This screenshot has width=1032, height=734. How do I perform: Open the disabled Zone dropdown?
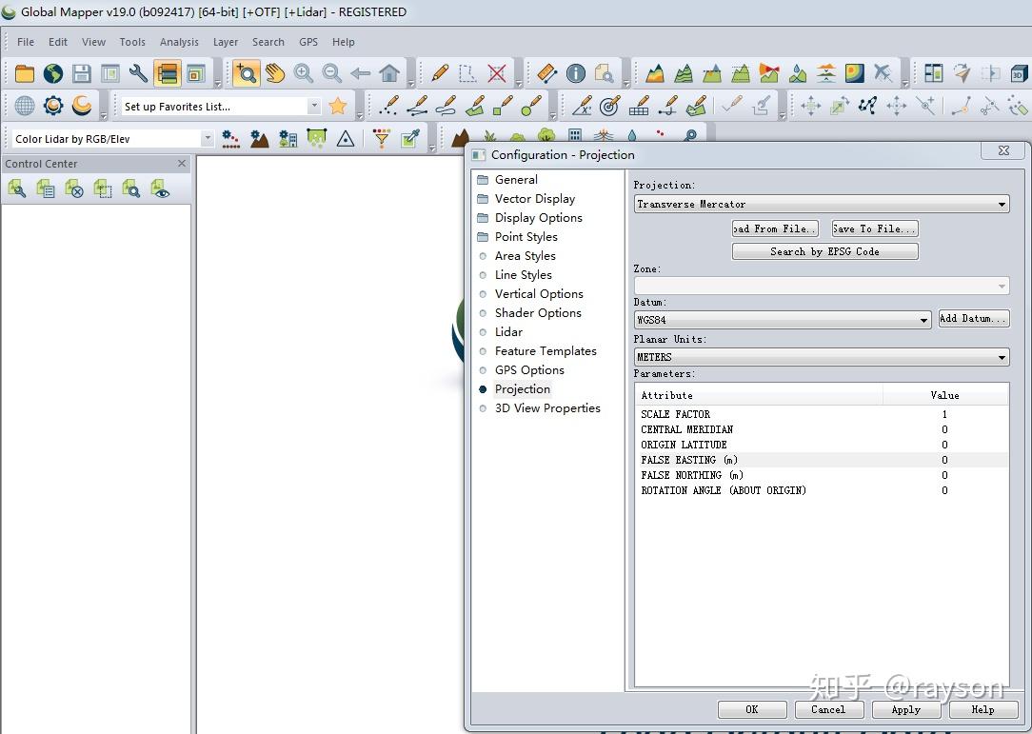pos(822,286)
